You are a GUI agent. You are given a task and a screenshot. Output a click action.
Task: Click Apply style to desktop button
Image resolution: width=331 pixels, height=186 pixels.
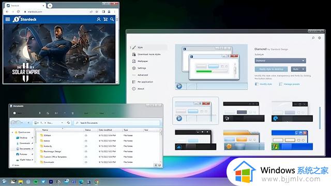click(x=271, y=69)
